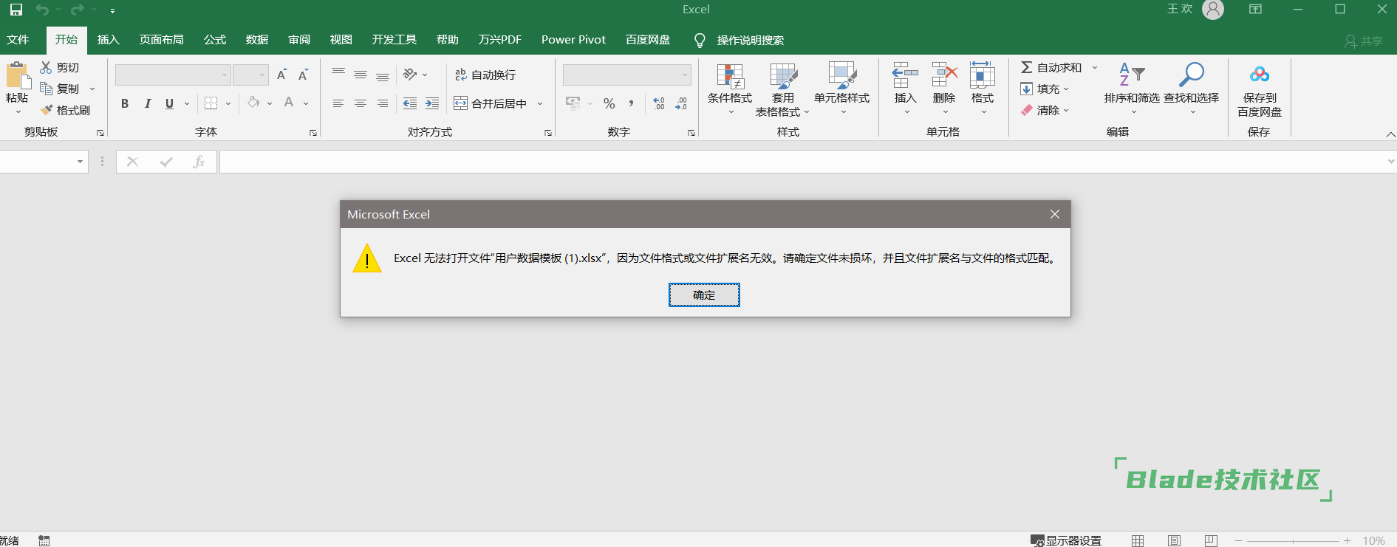Click the Format Painter (格式刷) icon

click(47, 110)
